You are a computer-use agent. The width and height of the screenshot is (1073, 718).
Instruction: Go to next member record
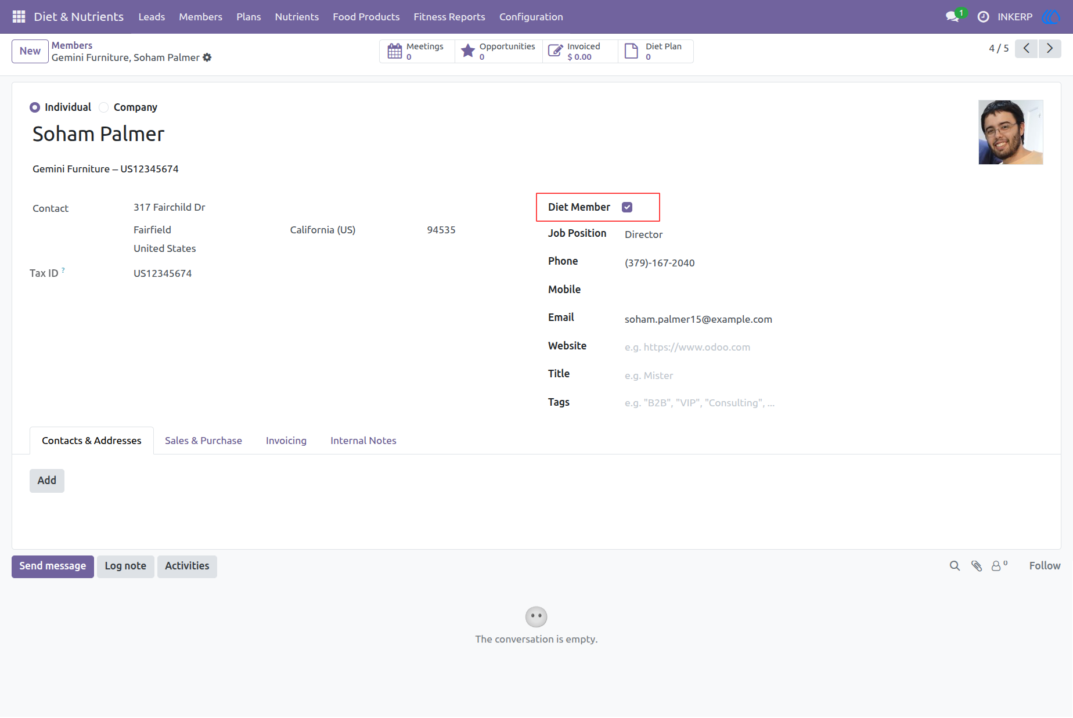click(1050, 49)
